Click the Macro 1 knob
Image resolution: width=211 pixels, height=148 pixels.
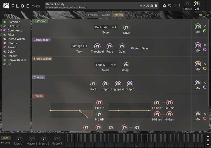pos(19,138)
